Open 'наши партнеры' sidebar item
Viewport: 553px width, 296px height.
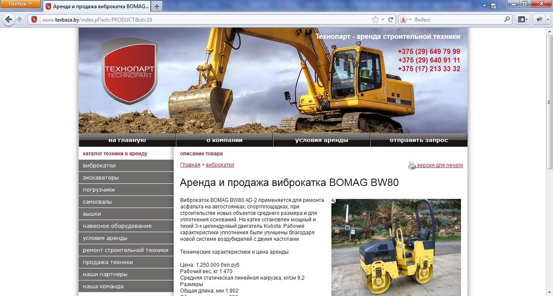click(x=126, y=274)
